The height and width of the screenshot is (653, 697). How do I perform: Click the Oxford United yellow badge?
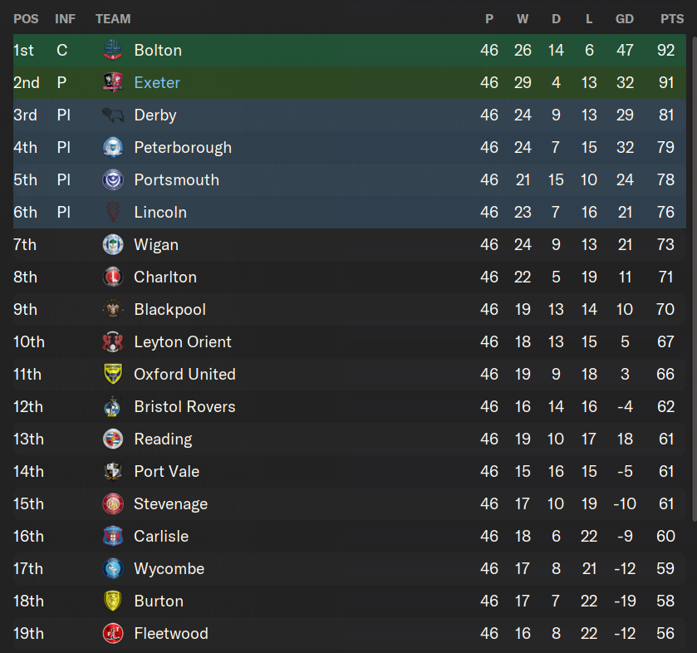click(x=112, y=374)
